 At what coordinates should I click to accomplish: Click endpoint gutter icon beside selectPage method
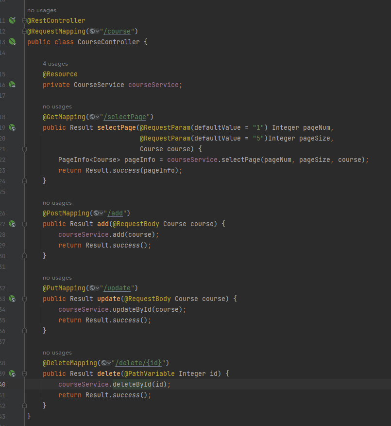pos(12,127)
